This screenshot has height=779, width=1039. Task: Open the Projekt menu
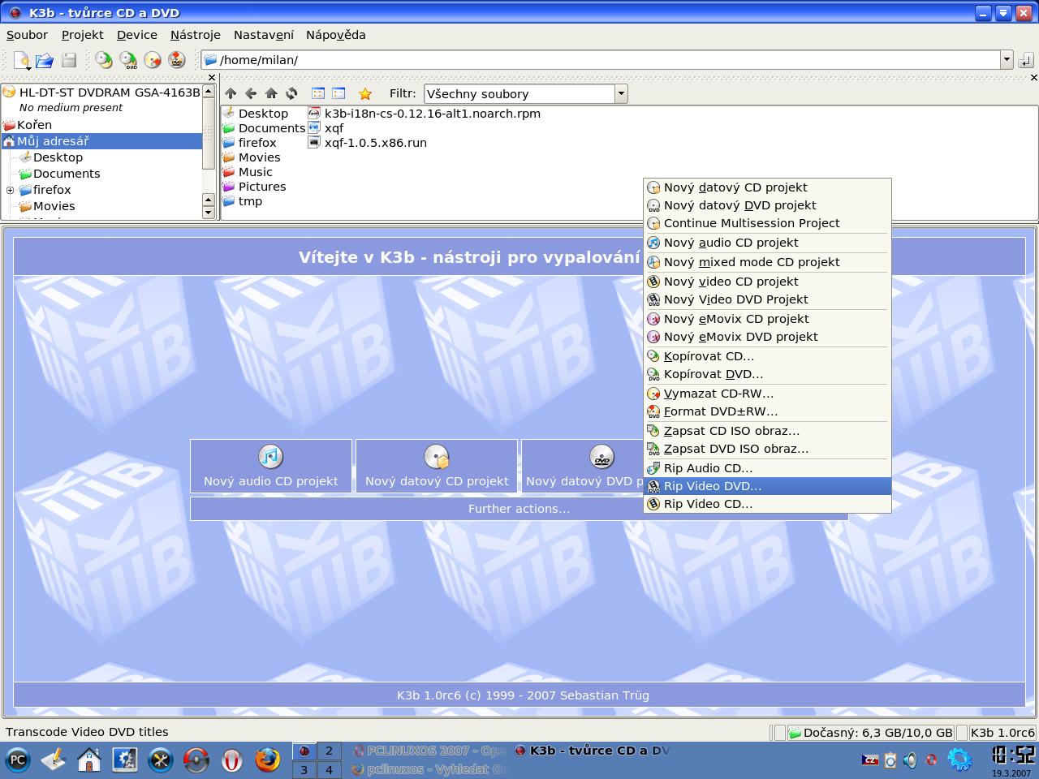click(x=82, y=35)
